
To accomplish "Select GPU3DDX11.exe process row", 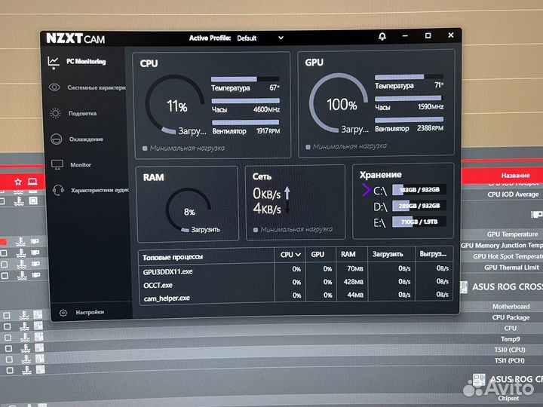I will pyautogui.click(x=296, y=270).
